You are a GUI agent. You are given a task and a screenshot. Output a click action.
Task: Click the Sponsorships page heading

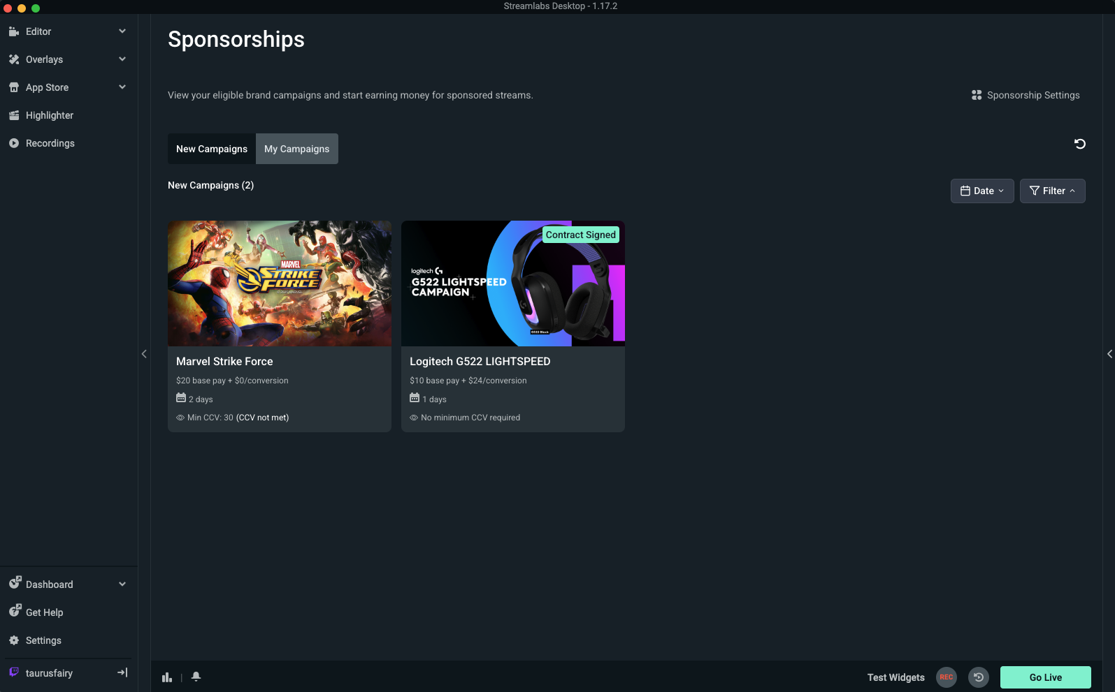coord(236,39)
